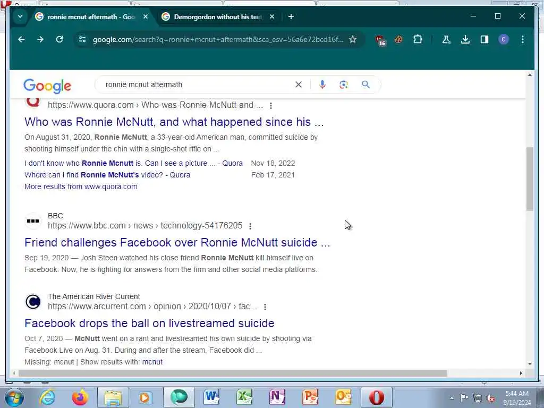Toggle the browser side panel
Image resolution: width=544 pixels, height=408 pixels.
pos(484,39)
